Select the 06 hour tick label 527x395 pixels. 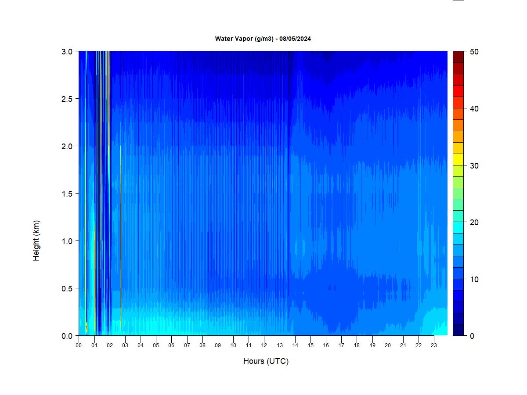pyautogui.click(x=171, y=345)
